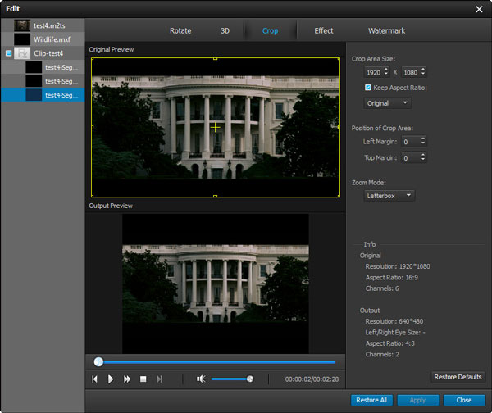Click the bottom-right crop corner handle
This screenshot has width=492, height=413.
(x=339, y=196)
